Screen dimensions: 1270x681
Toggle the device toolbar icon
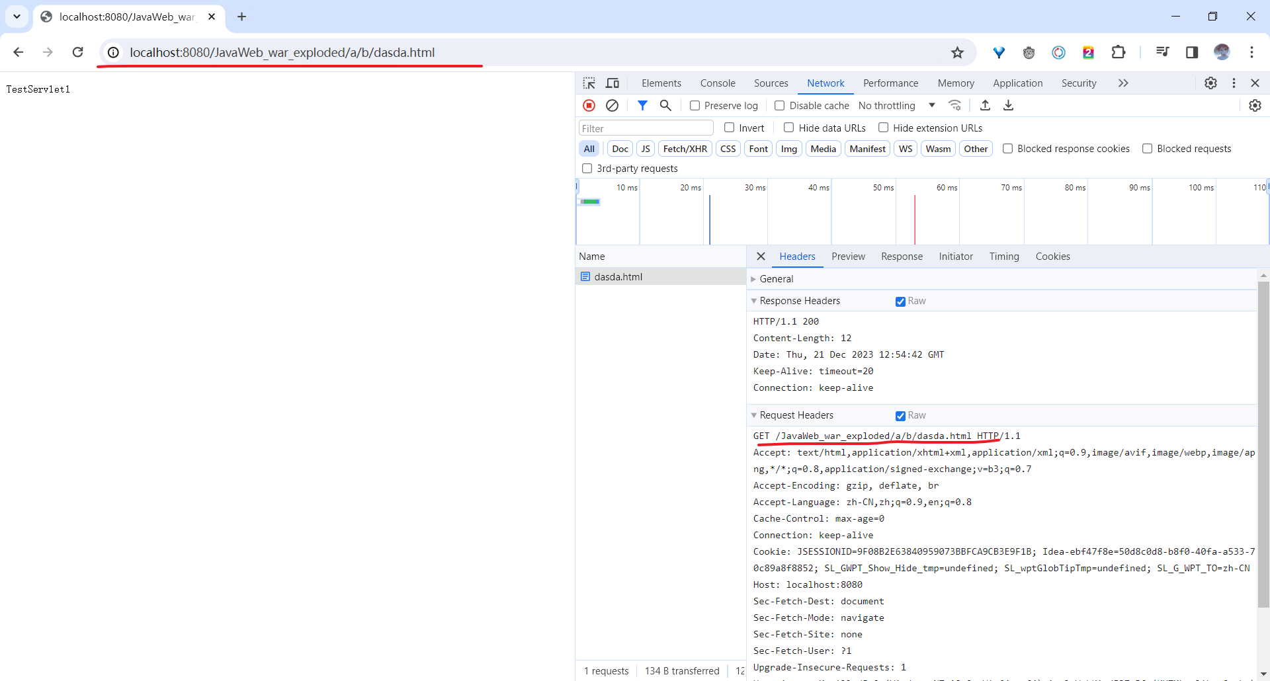click(x=613, y=83)
